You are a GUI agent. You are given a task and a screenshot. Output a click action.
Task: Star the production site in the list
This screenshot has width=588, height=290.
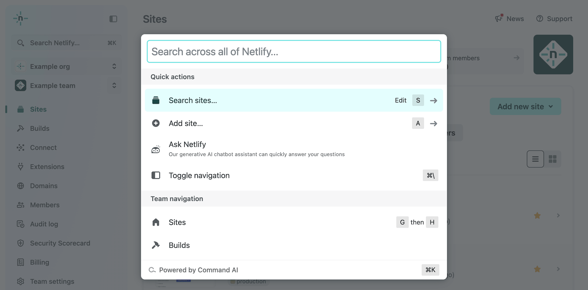click(537, 269)
